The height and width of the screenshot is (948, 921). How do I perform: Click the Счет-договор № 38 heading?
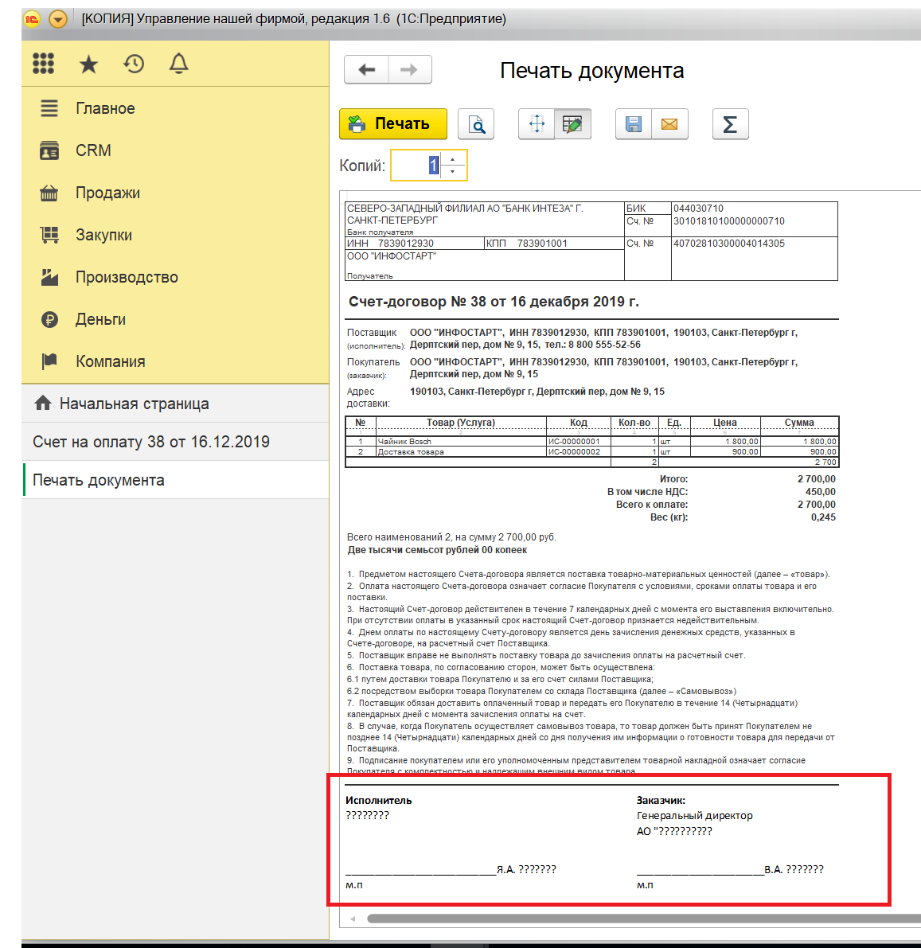(x=494, y=302)
